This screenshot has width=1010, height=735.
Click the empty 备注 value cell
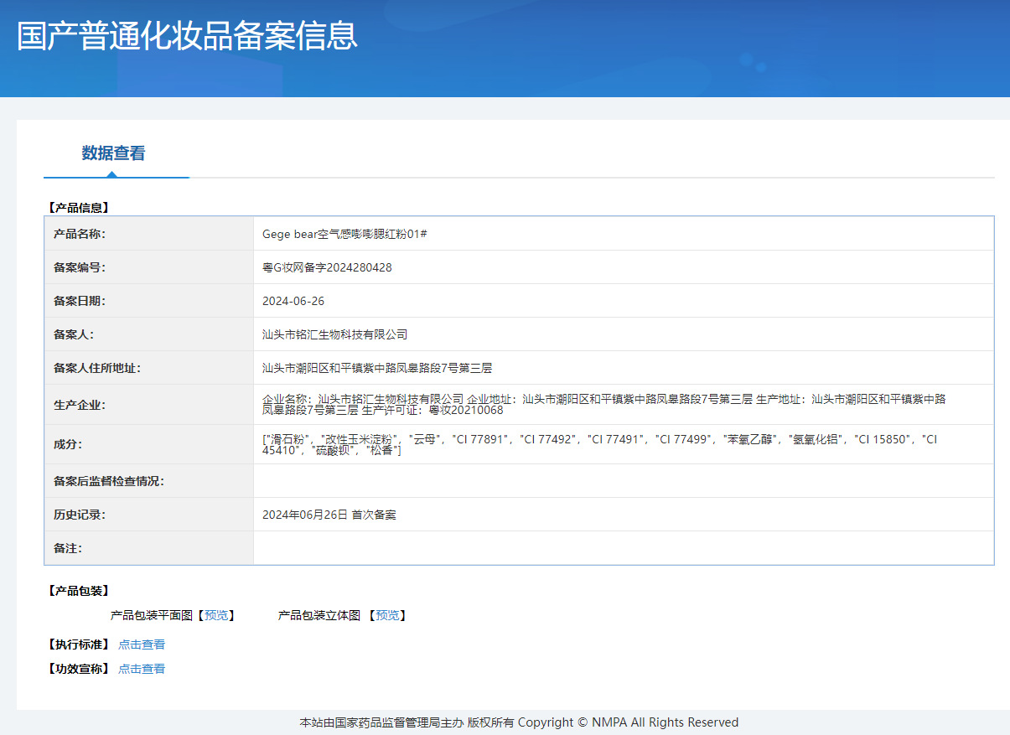[623, 548]
